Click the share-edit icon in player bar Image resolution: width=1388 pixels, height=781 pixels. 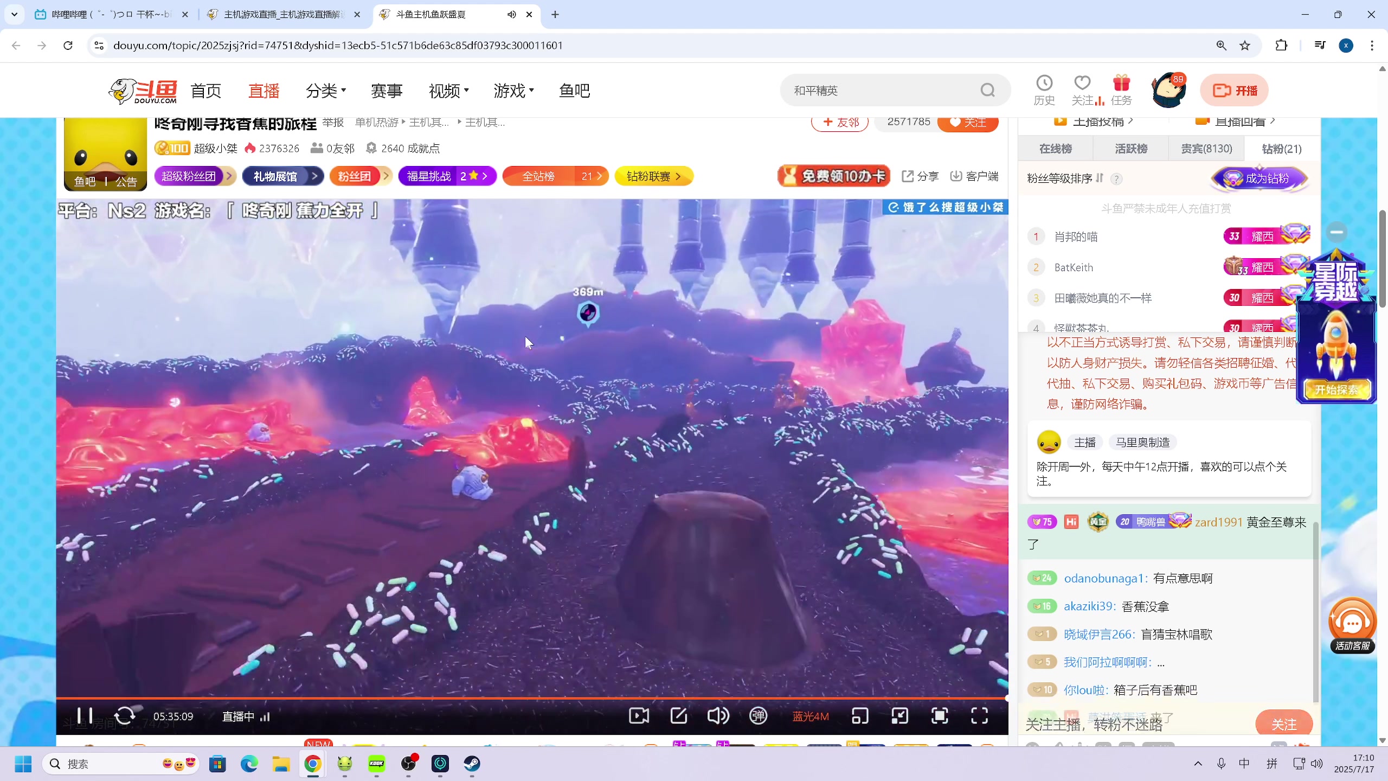point(679,716)
